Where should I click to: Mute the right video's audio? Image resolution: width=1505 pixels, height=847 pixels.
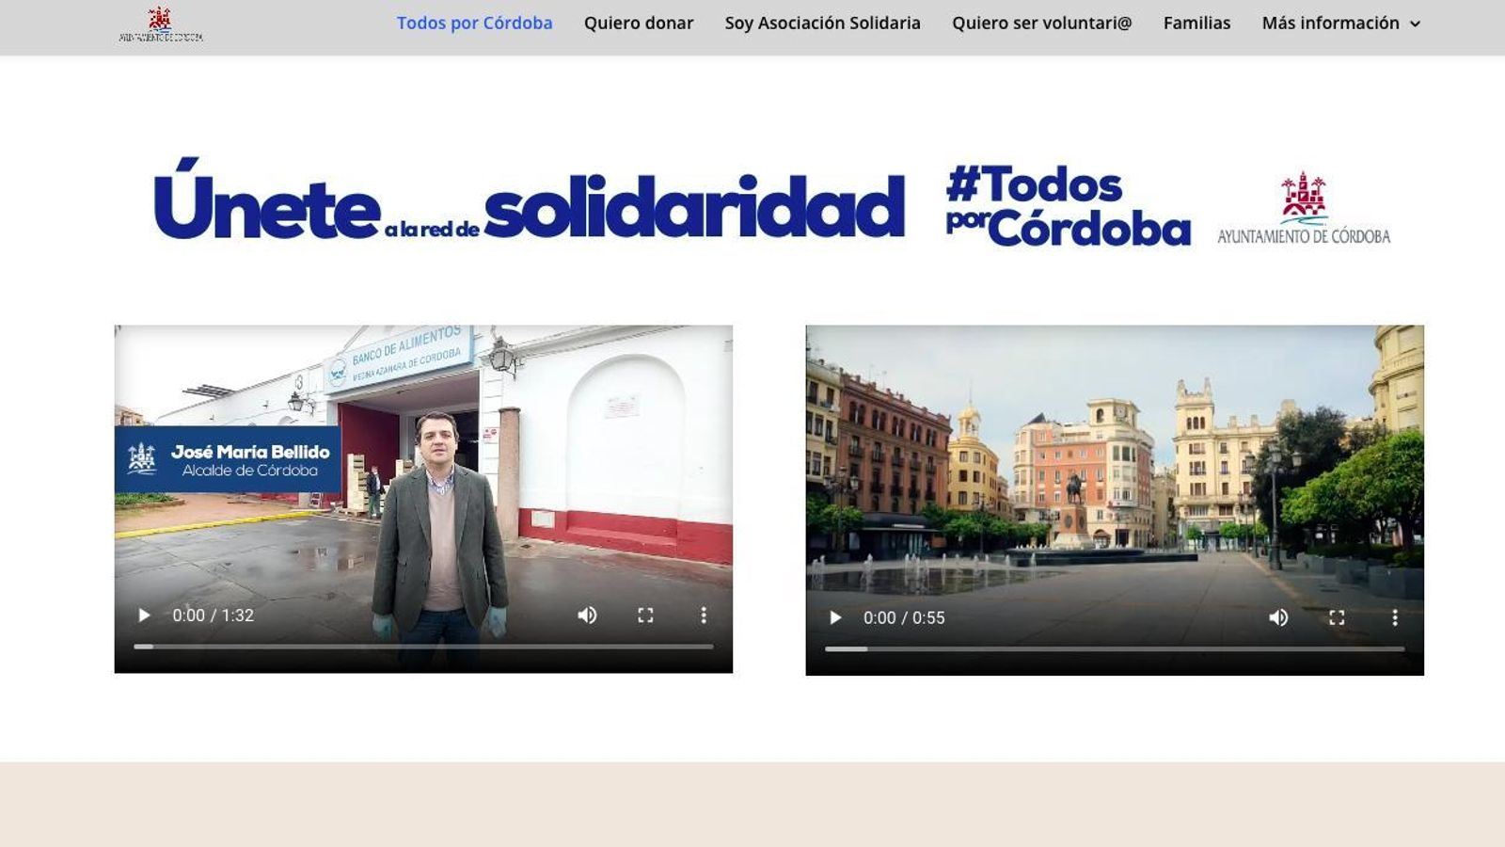coord(1278,617)
